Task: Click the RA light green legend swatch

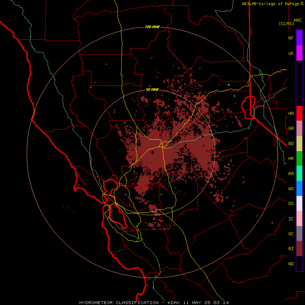Action: coord(299,173)
